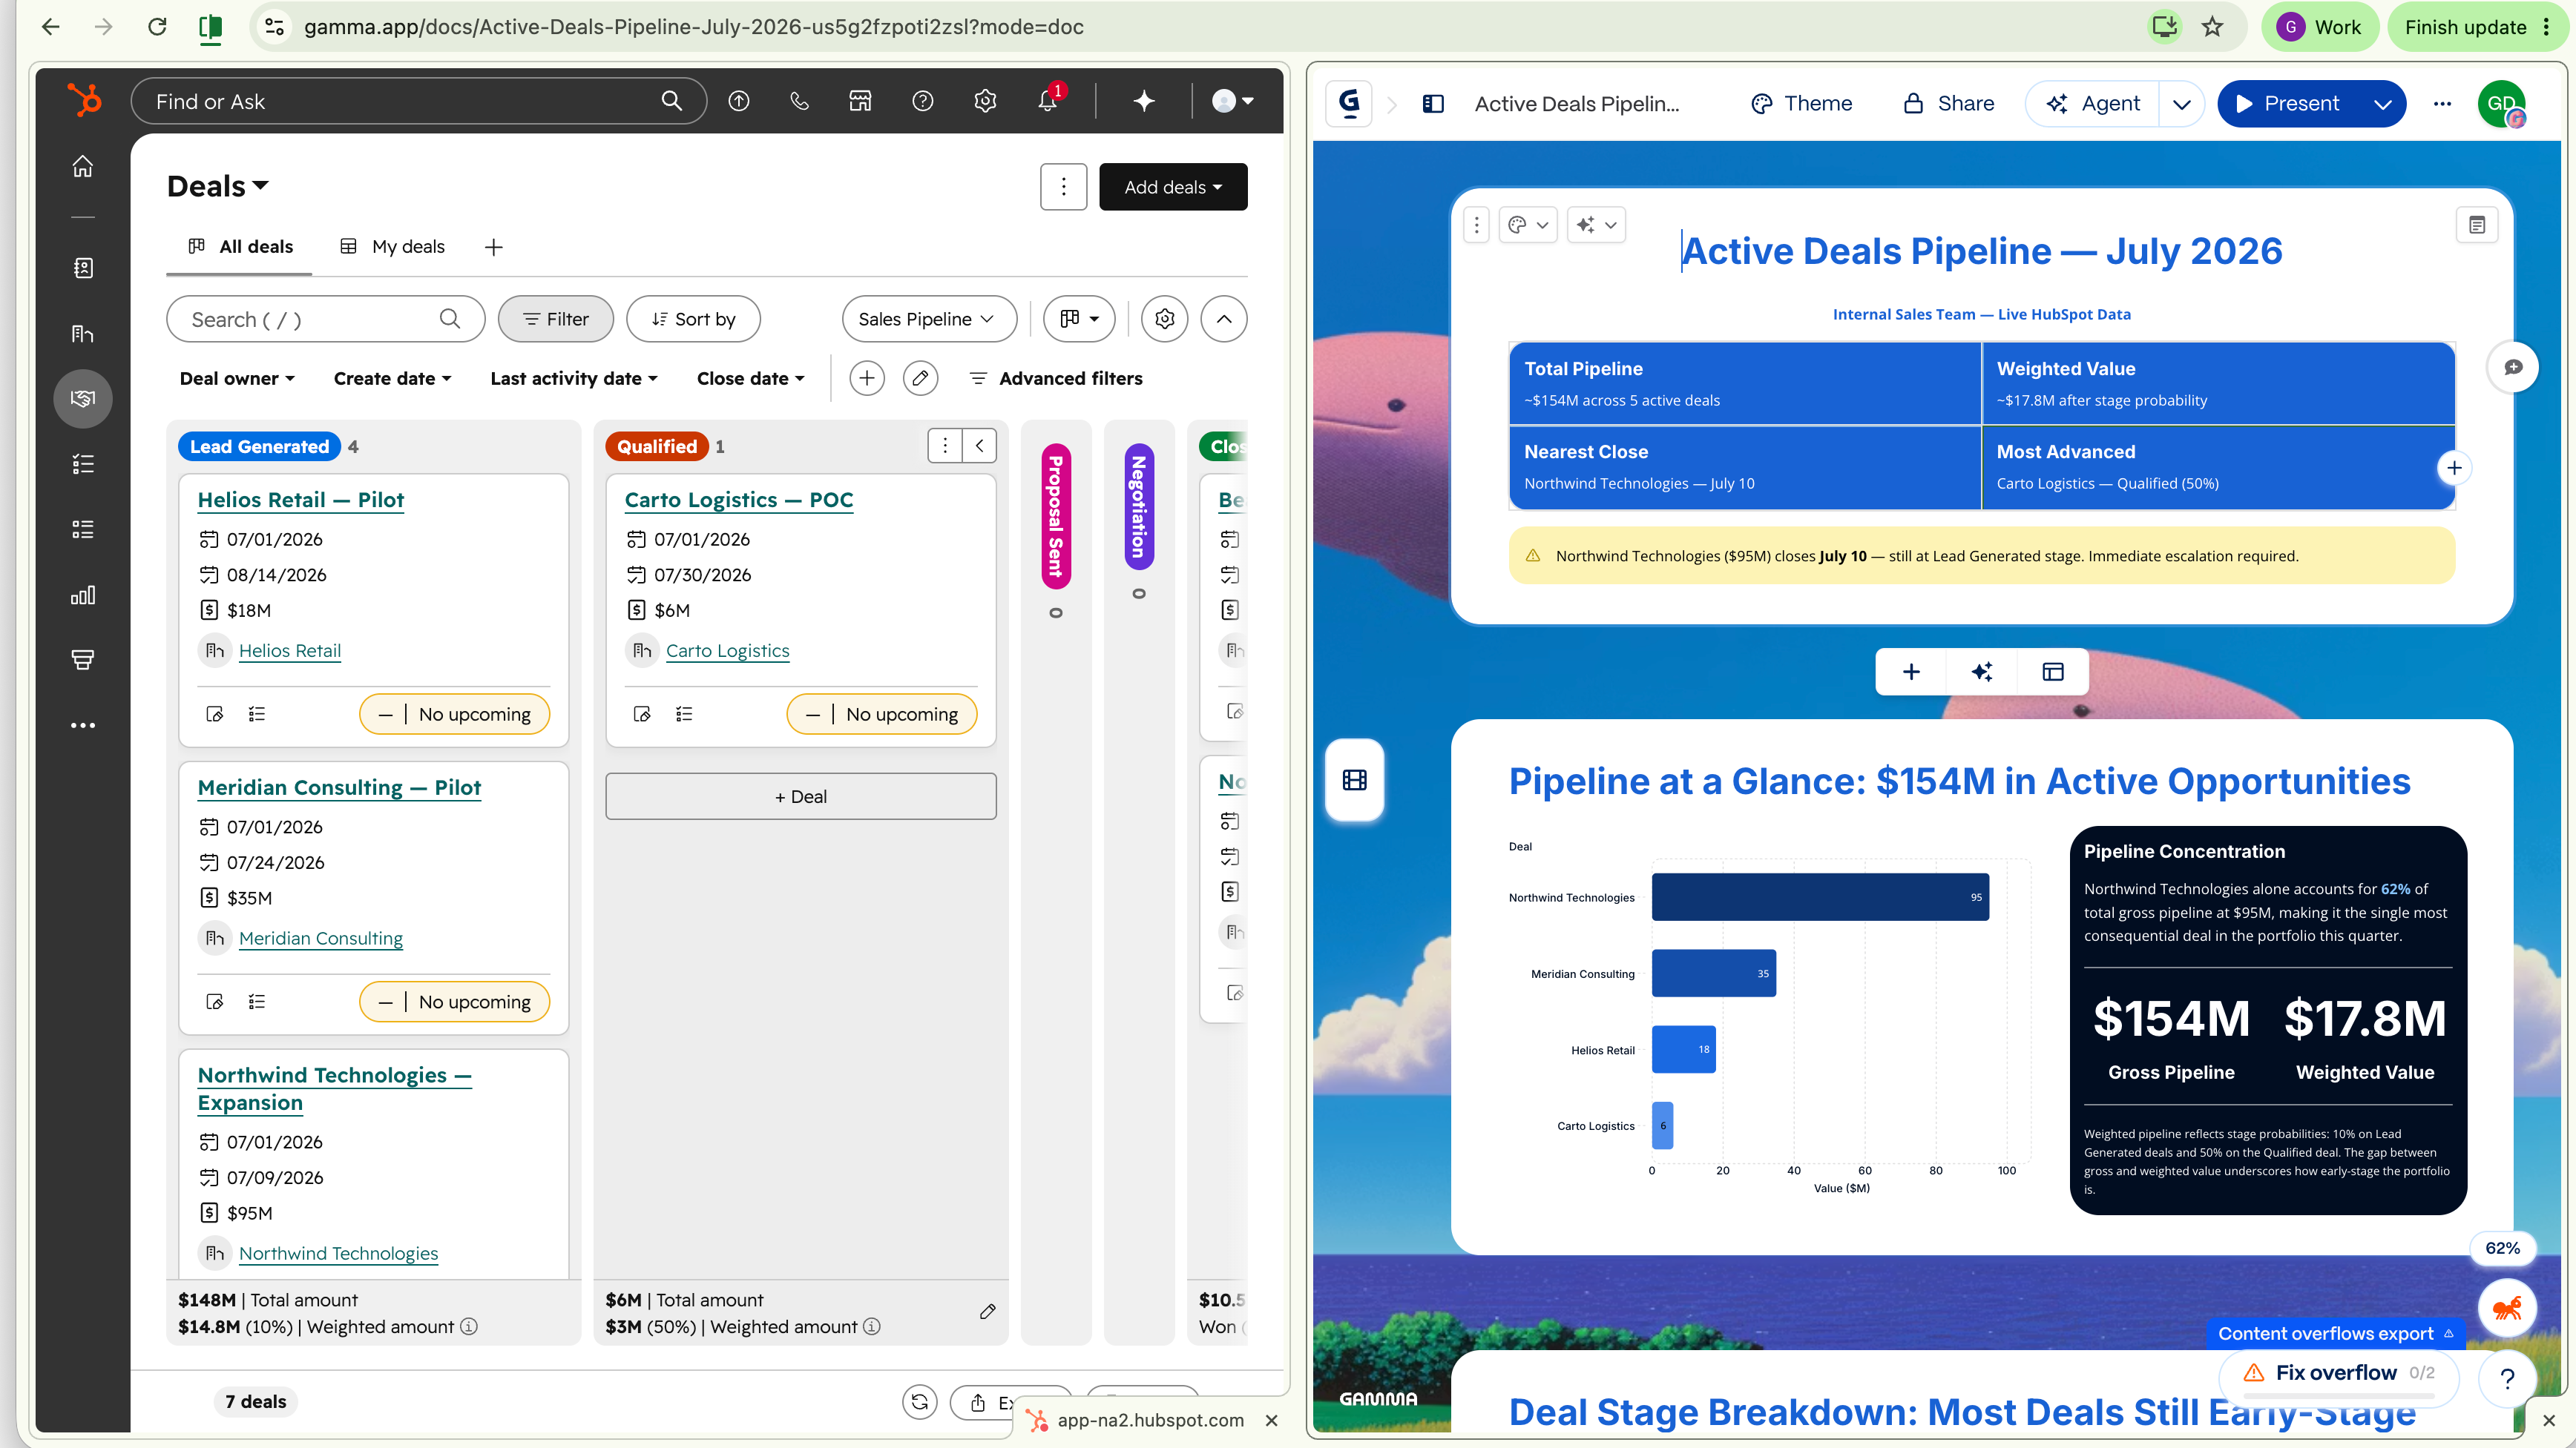
Task: Open the Gamma home logo
Action: click(1349, 103)
